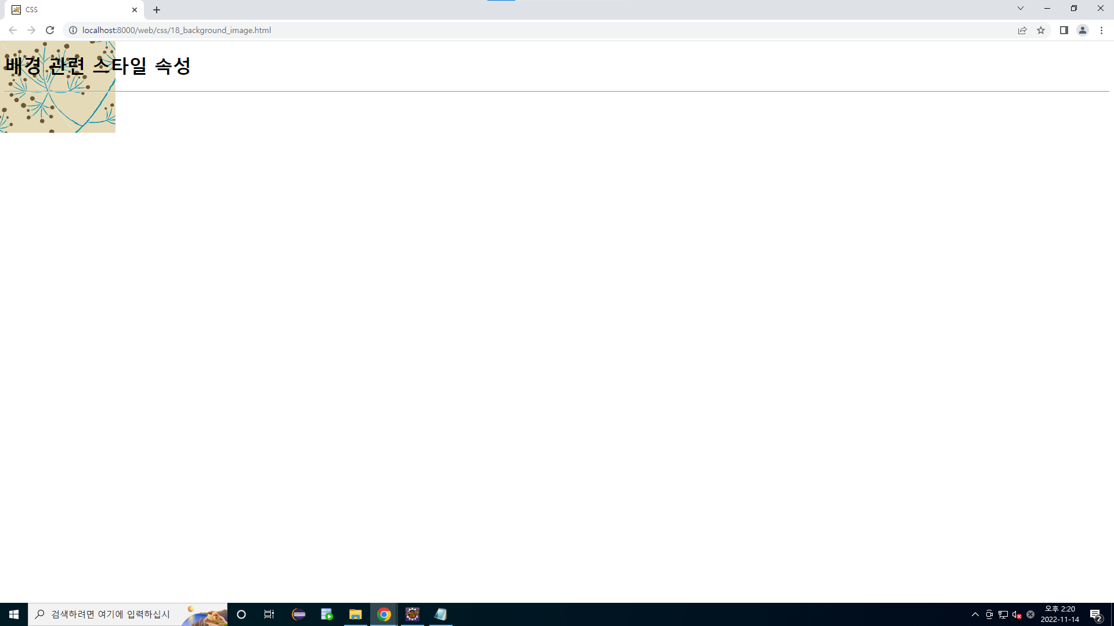Bookmark this page with star icon
Screen dimensions: 1114x626
tap(1041, 30)
